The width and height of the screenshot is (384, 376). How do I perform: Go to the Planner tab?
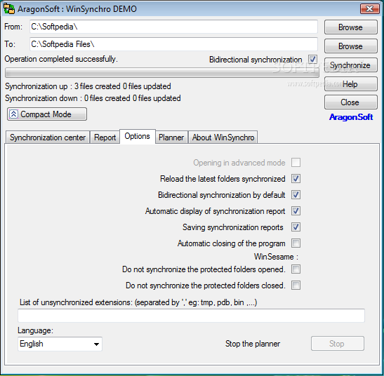tap(171, 137)
